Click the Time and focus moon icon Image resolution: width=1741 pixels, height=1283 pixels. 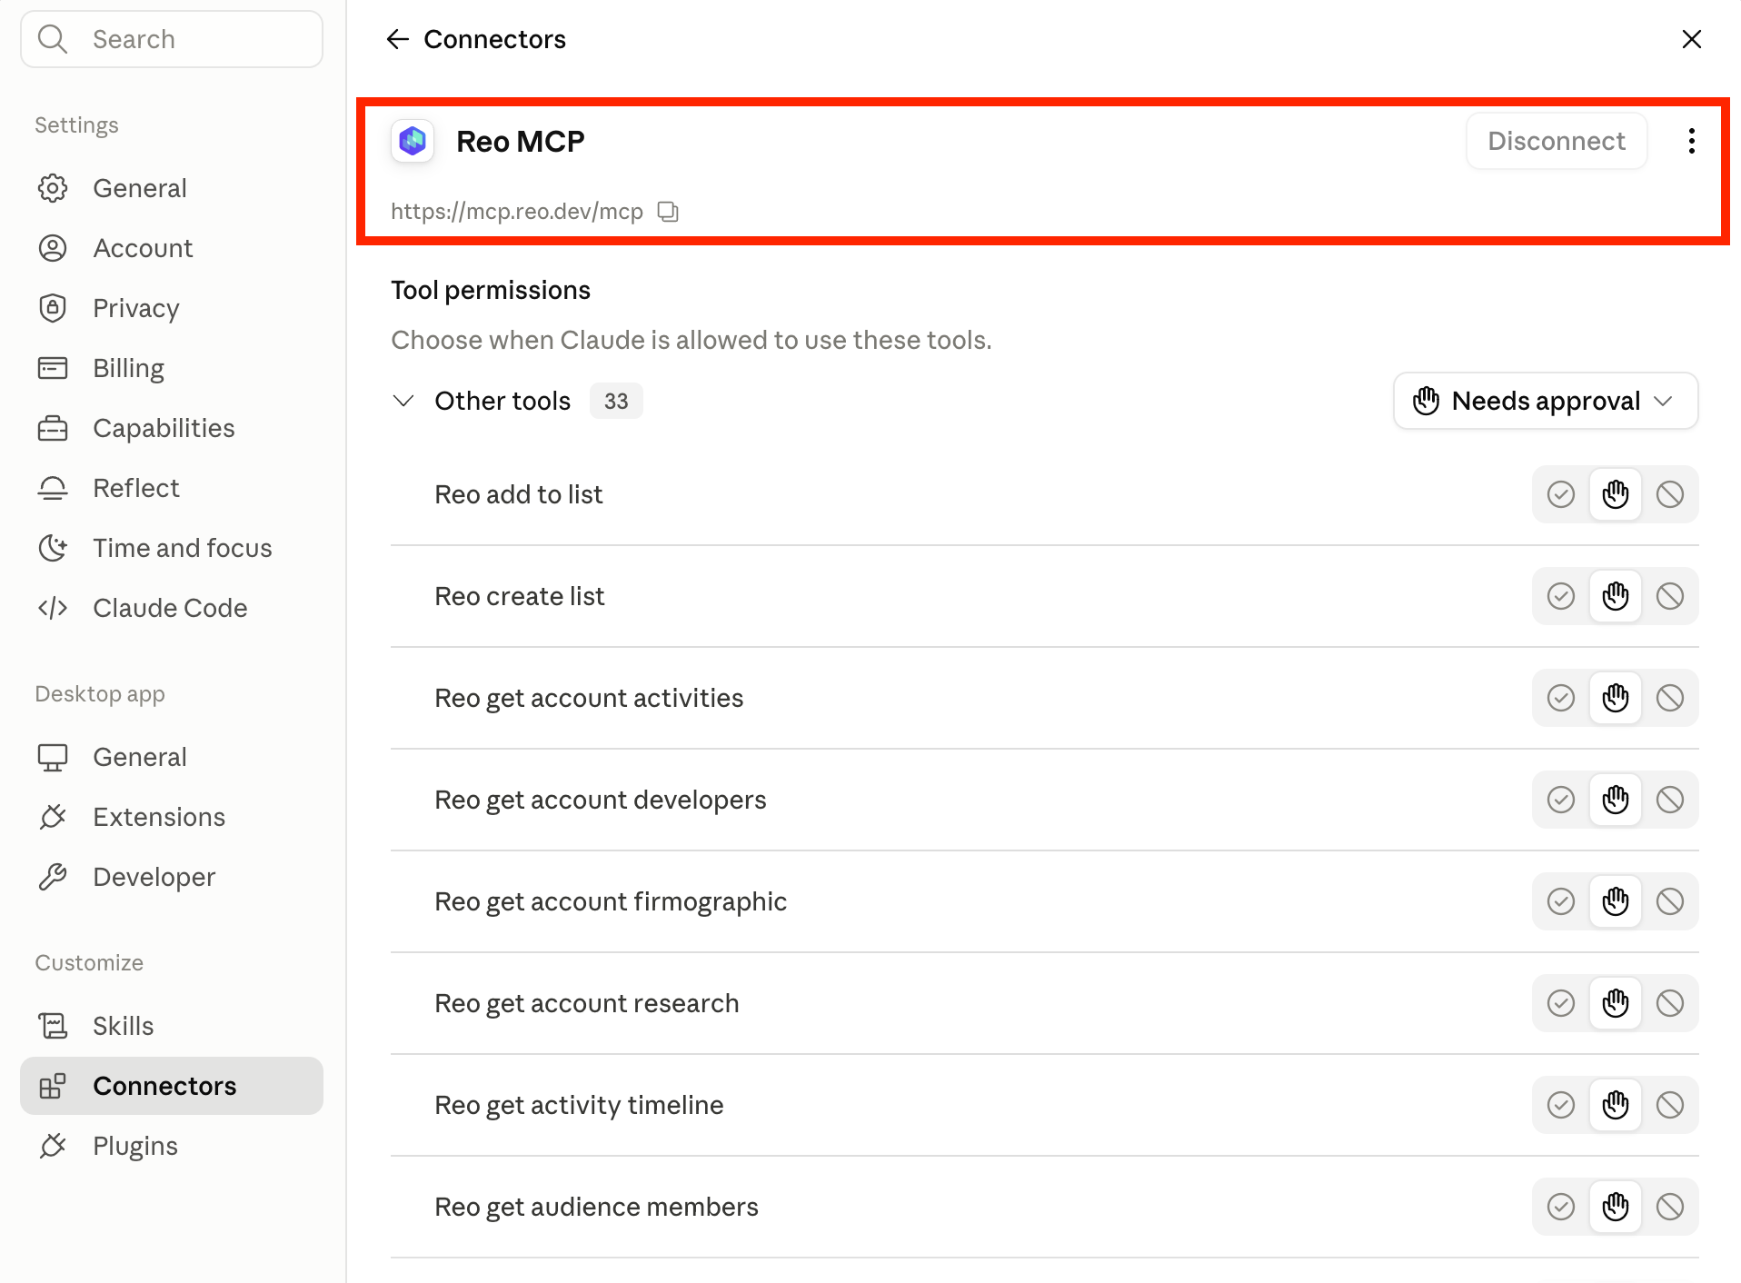pyautogui.click(x=53, y=548)
